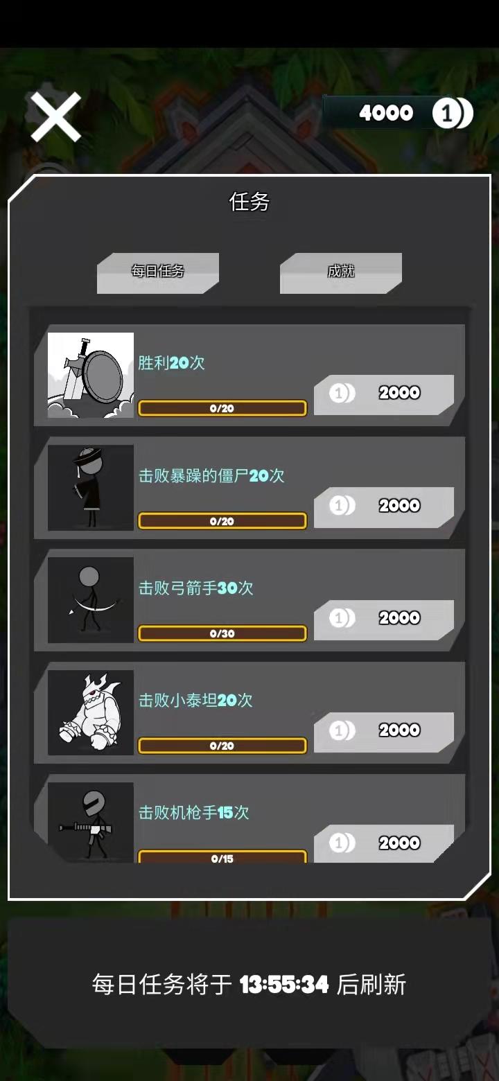Tap the archer stickman icon
The image size is (499, 1081).
click(91, 600)
